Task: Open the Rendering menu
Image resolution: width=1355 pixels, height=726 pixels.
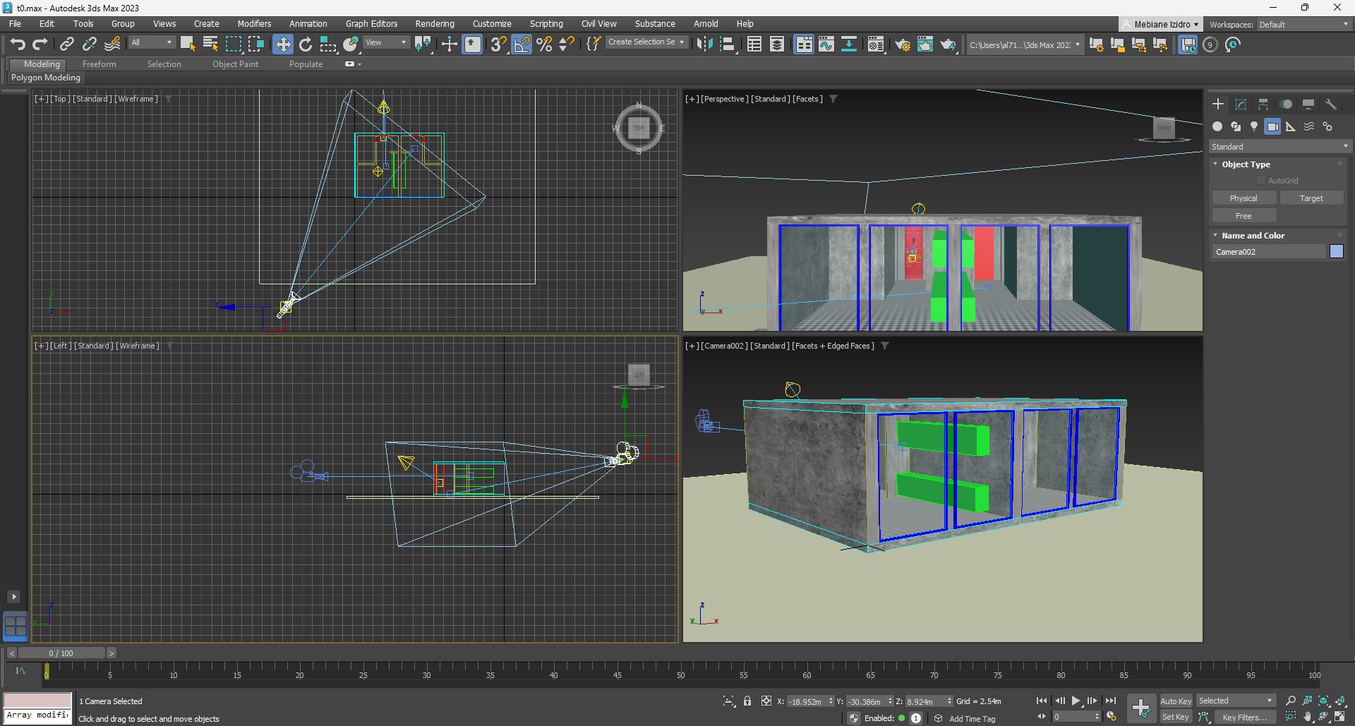Action: tap(434, 24)
